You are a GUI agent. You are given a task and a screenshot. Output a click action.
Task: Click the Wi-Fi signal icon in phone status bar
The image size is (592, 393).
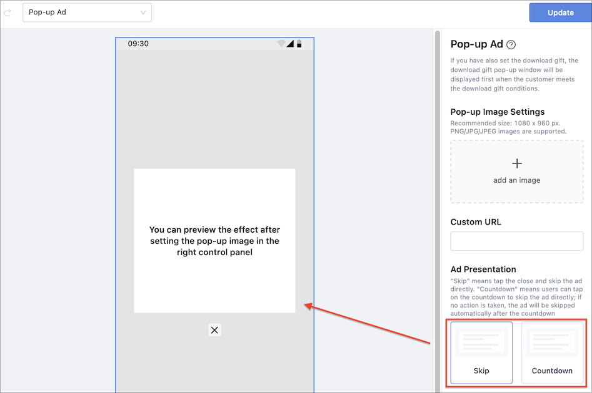(x=281, y=43)
